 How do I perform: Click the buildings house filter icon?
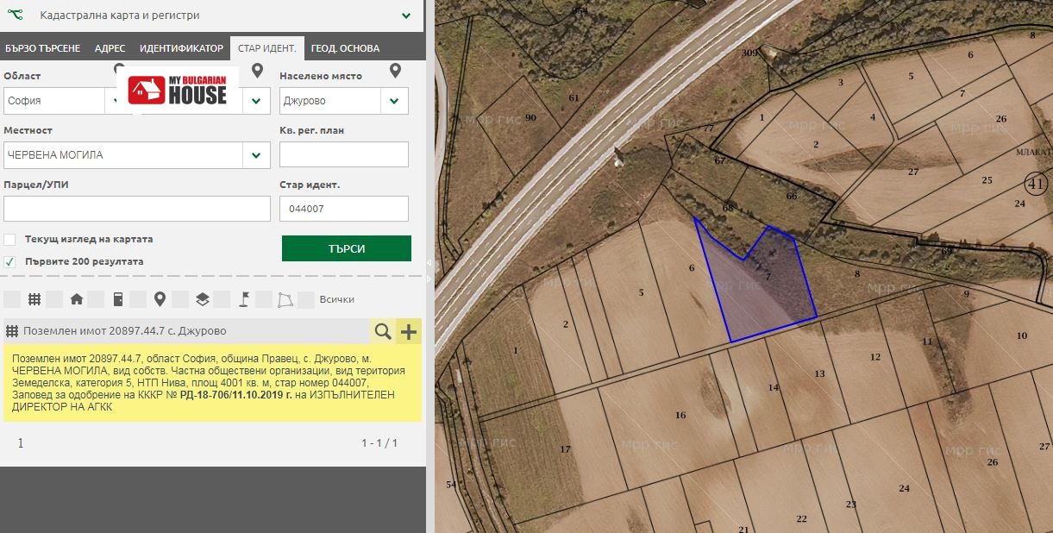pyautogui.click(x=77, y=299)
